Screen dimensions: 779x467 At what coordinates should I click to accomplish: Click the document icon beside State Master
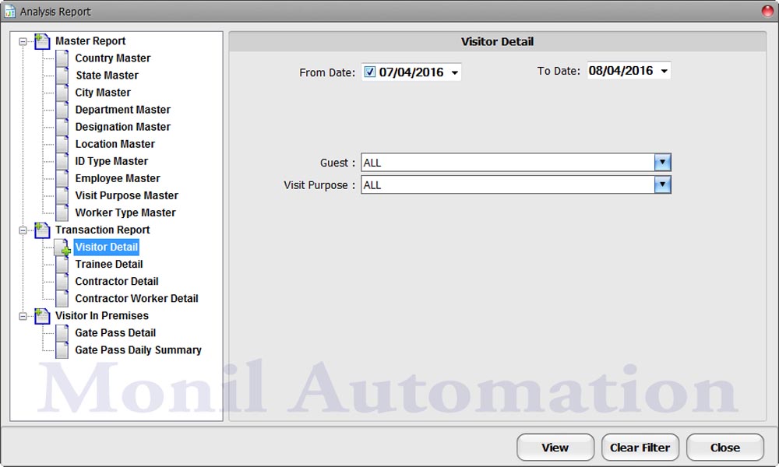point(62,75)
